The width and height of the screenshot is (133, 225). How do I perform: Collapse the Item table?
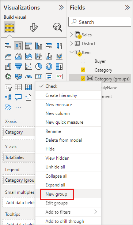72,52
